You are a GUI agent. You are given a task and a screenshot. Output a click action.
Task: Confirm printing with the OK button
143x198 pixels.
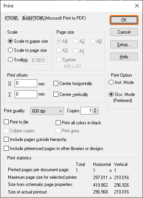coord(124,20)
